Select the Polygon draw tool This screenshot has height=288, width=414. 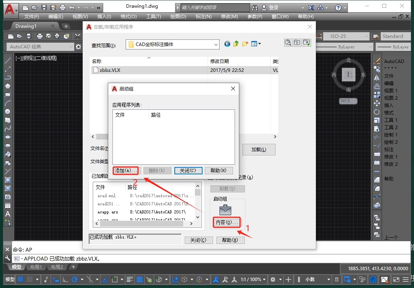point(8,86)
